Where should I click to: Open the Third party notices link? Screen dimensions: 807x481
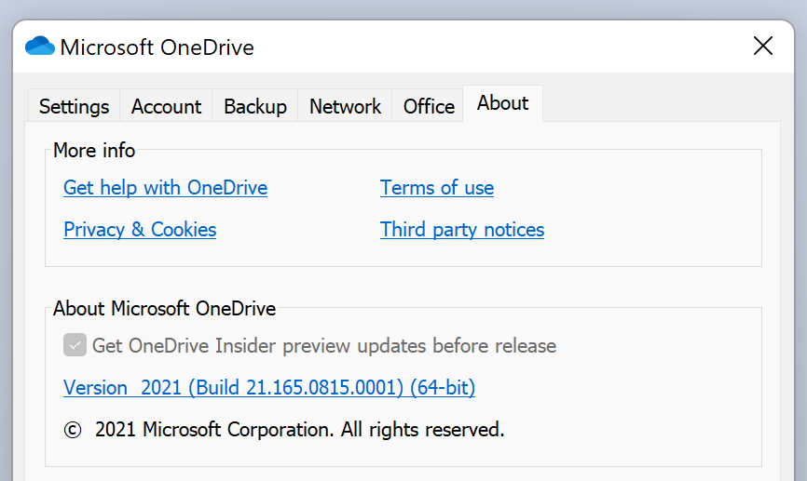click(x=462, y=230)
